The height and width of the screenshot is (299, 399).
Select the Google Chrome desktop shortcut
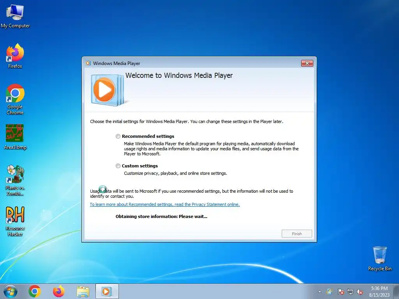15,99
